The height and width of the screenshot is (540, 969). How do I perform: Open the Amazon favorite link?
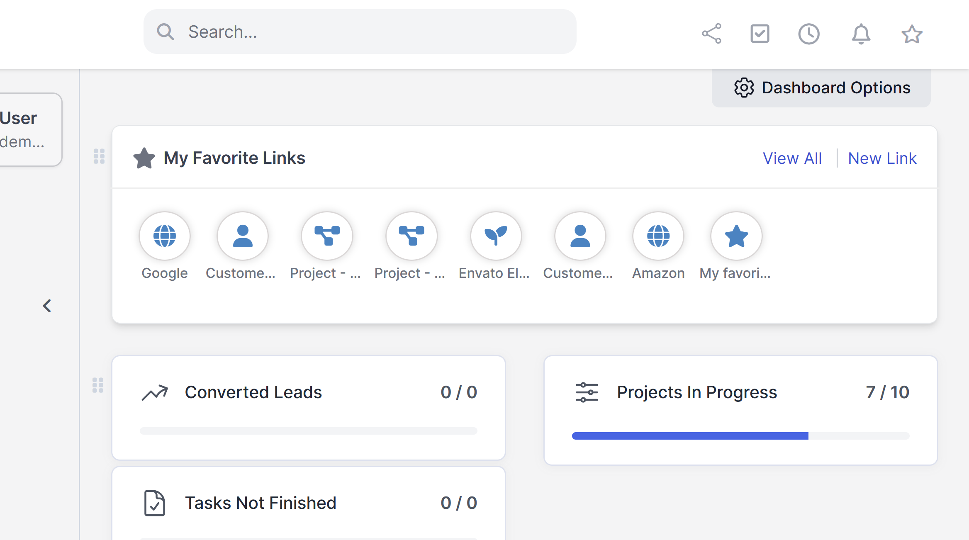click(x=658, y=236)
